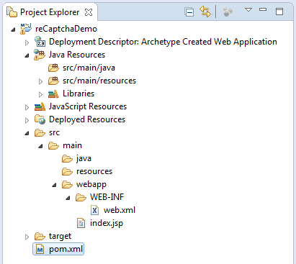Click the Deployed Resources globe folder icon
Image resolution: width=296 pixels, height=264 pixels.
tap(40, 119)
